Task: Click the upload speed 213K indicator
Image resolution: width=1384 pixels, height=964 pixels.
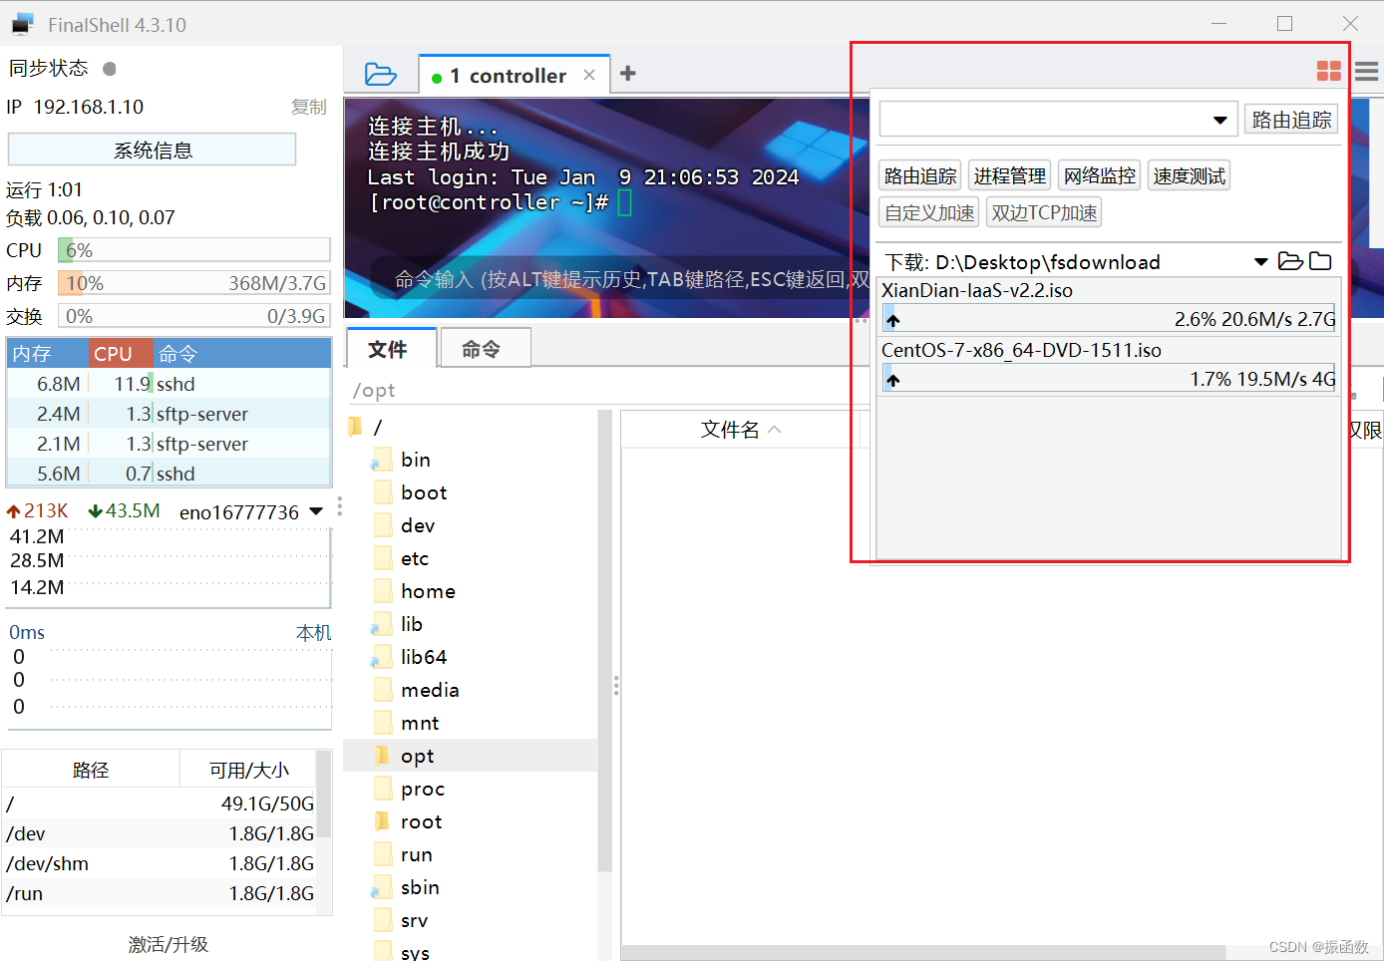Action: (x=37, y=510)
